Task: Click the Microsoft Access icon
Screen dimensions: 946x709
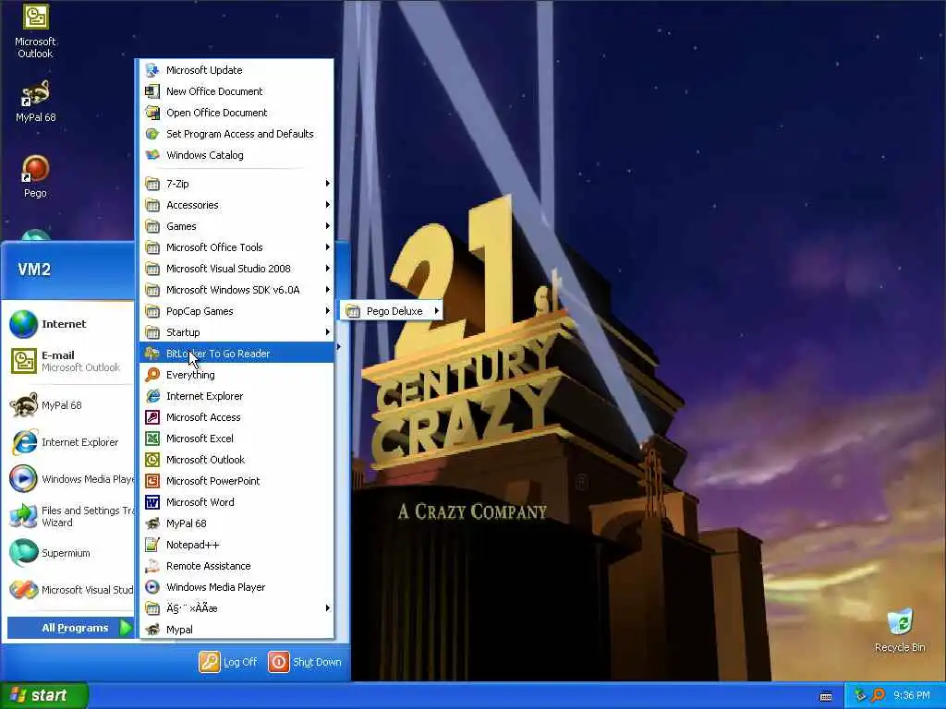Action: point(152,417)
